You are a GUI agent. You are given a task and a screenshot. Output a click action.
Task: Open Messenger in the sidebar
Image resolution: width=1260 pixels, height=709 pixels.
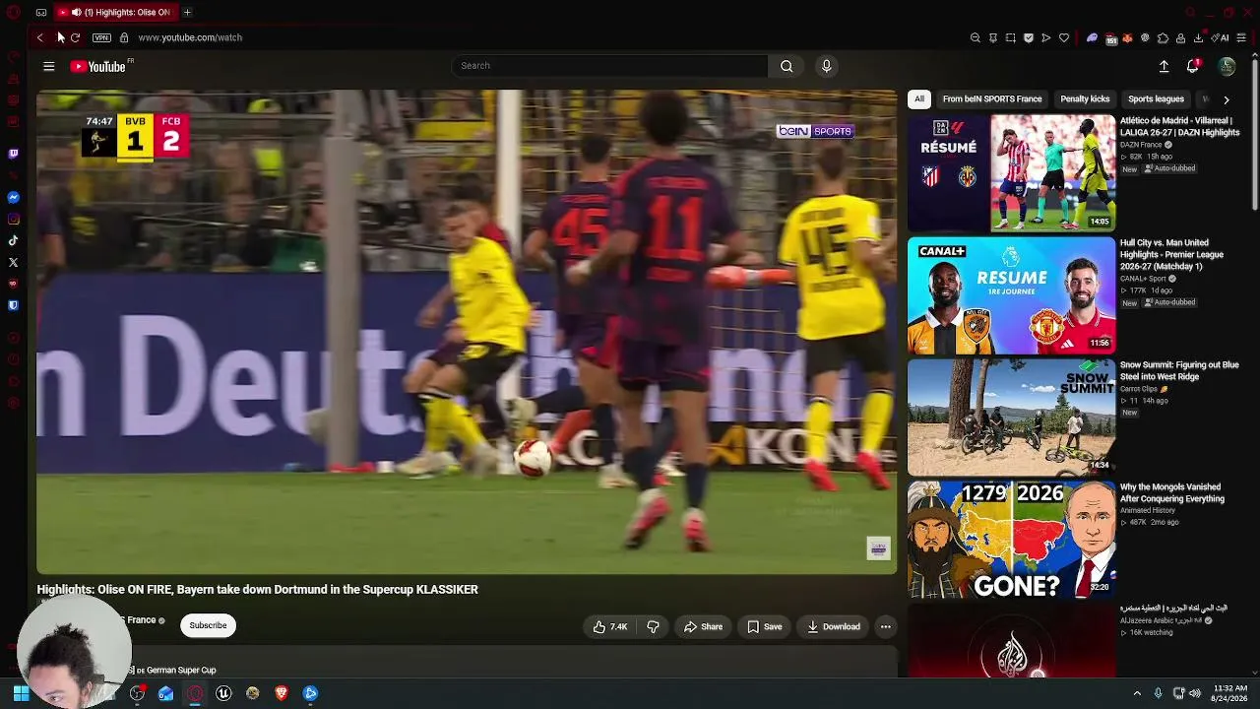(13, 197)
